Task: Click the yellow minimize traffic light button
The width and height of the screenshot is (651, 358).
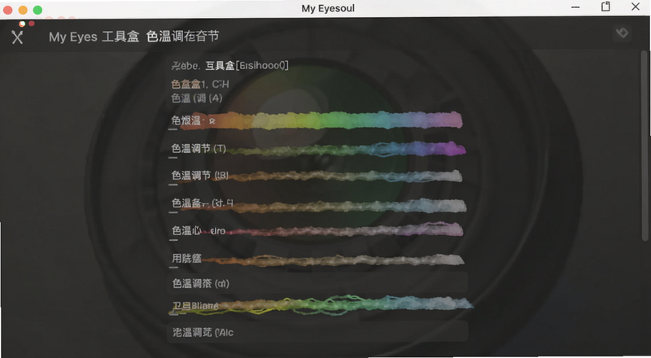Action: tap(23, 10)
